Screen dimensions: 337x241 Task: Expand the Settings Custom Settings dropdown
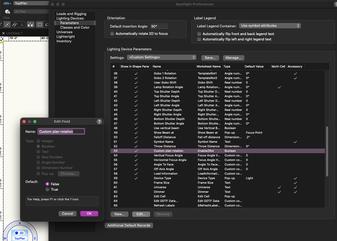coord(162,57)
